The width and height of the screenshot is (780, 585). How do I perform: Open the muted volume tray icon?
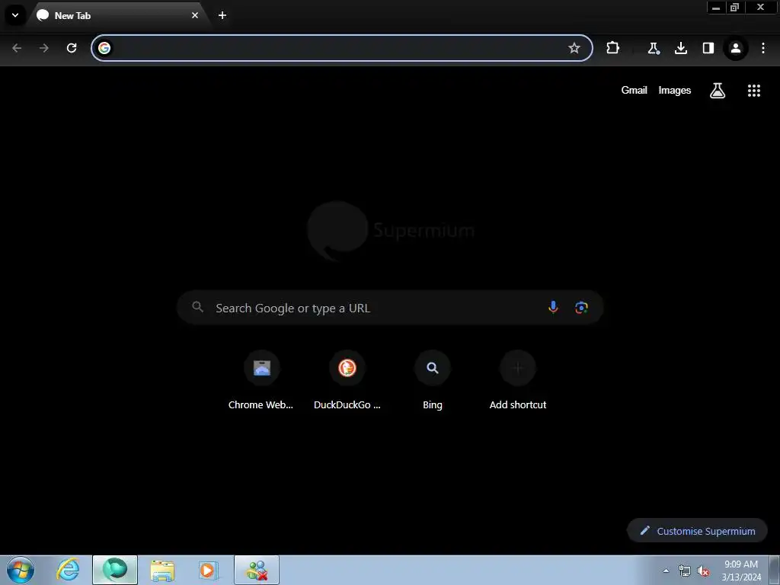(703, 571)
